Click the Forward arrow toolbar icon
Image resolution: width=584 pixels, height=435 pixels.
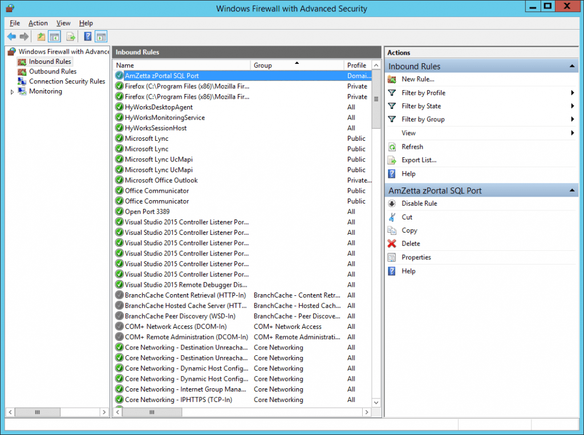point(24,36)
